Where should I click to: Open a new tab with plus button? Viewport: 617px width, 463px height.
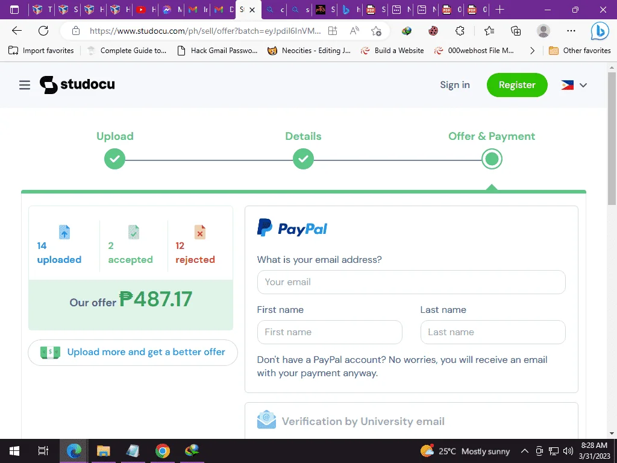(500, 10)
